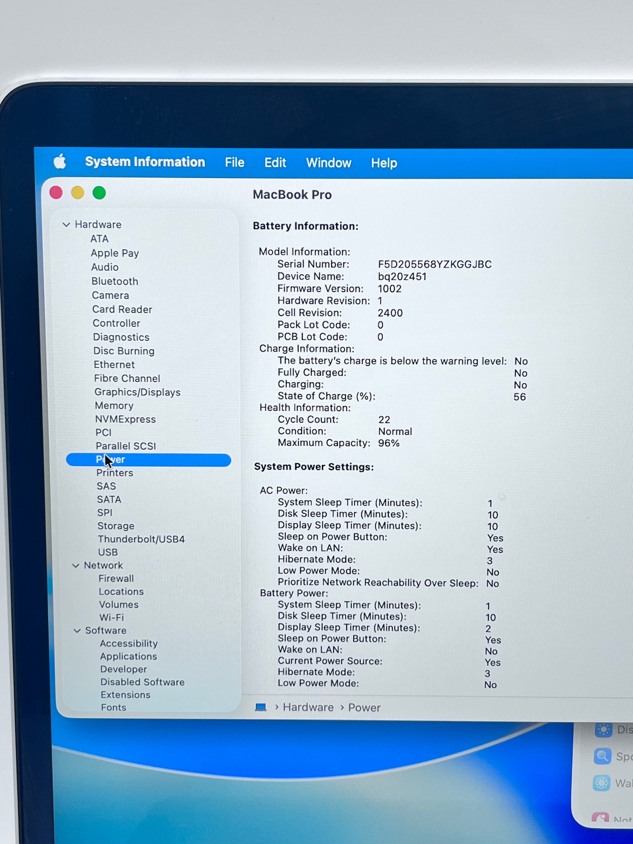Collapse the Hardware section chevron
Image resolution: width=633 pixels, height=844 pixels.
tap(66, 225)
